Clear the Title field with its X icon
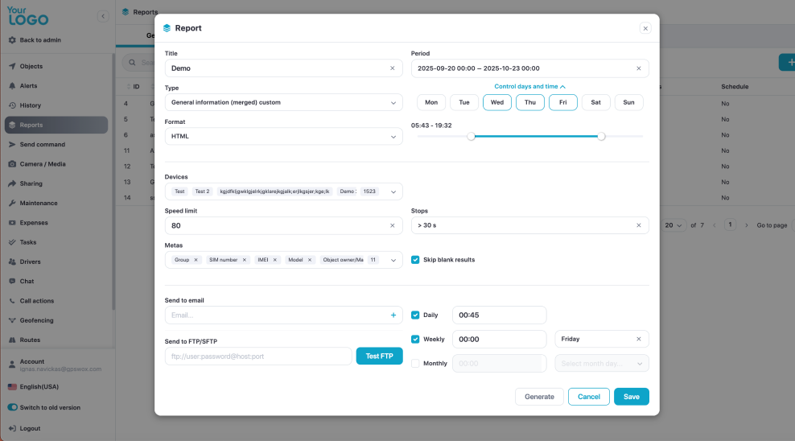This screenshot has width=795, height=441. tap(393, 68)
